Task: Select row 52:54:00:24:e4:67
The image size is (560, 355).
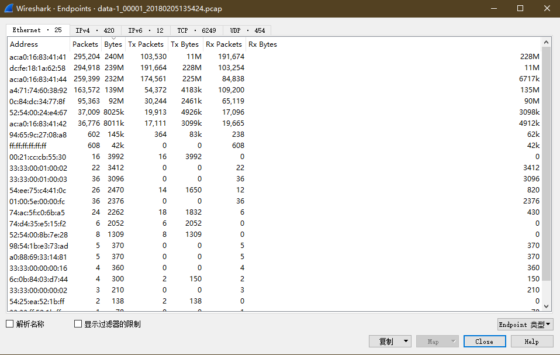Action: click(x=274, y=112)
